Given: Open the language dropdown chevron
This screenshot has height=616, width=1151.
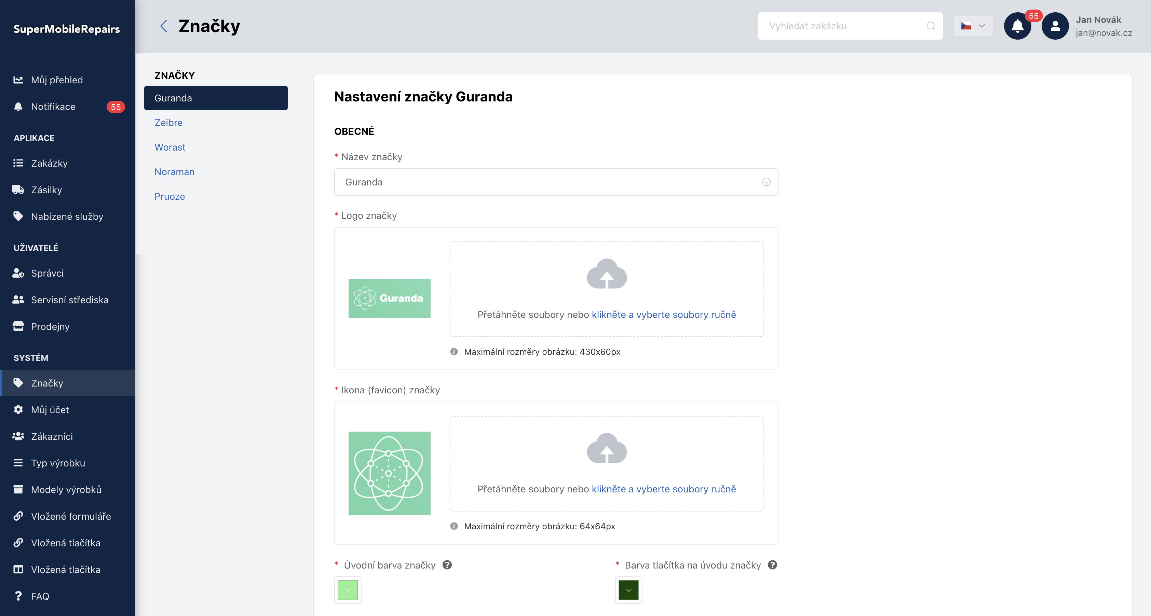Looking at the screenshot, I should (x=981, y=26).
